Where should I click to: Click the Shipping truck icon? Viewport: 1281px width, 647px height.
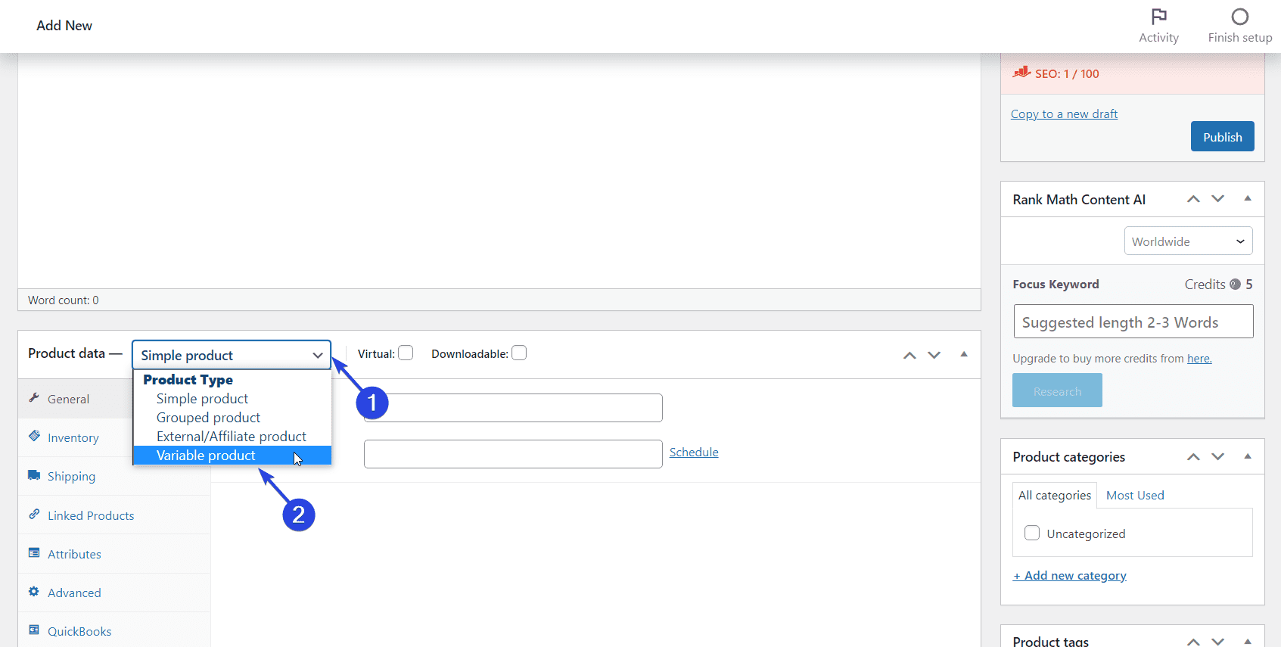coord(34,475)
